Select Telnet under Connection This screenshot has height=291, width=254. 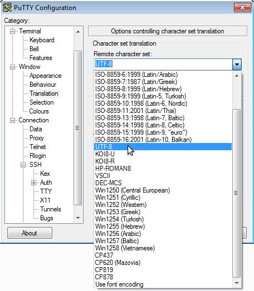click(37, 147)
